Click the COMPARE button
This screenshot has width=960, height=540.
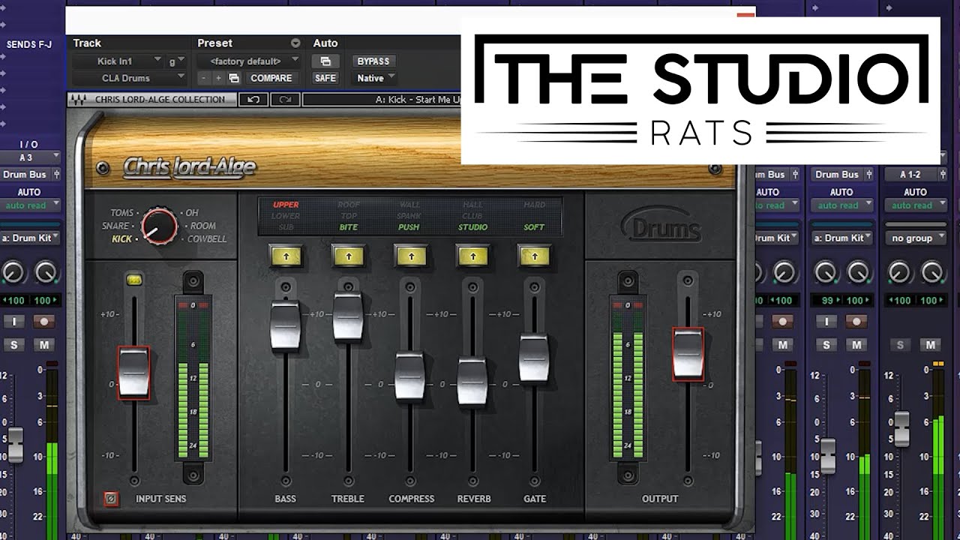point(271,78)
